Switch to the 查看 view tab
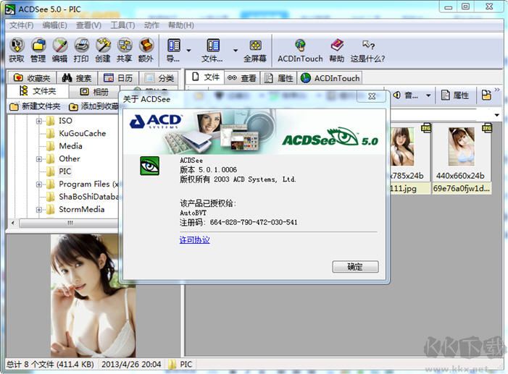Viewport: 508px width, 374px height. coord(242,78)
